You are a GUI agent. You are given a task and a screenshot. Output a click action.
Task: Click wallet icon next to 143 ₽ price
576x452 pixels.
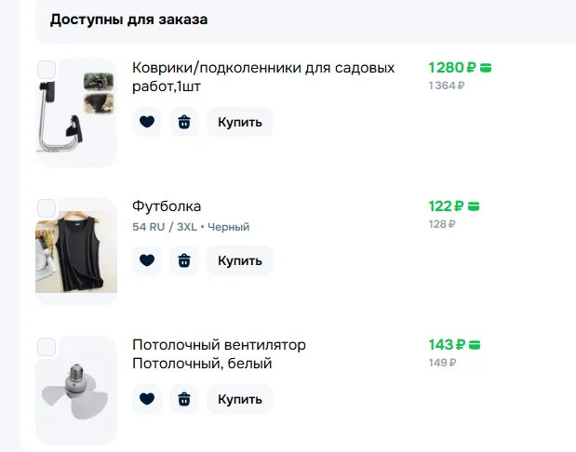(x=474, y=345)
